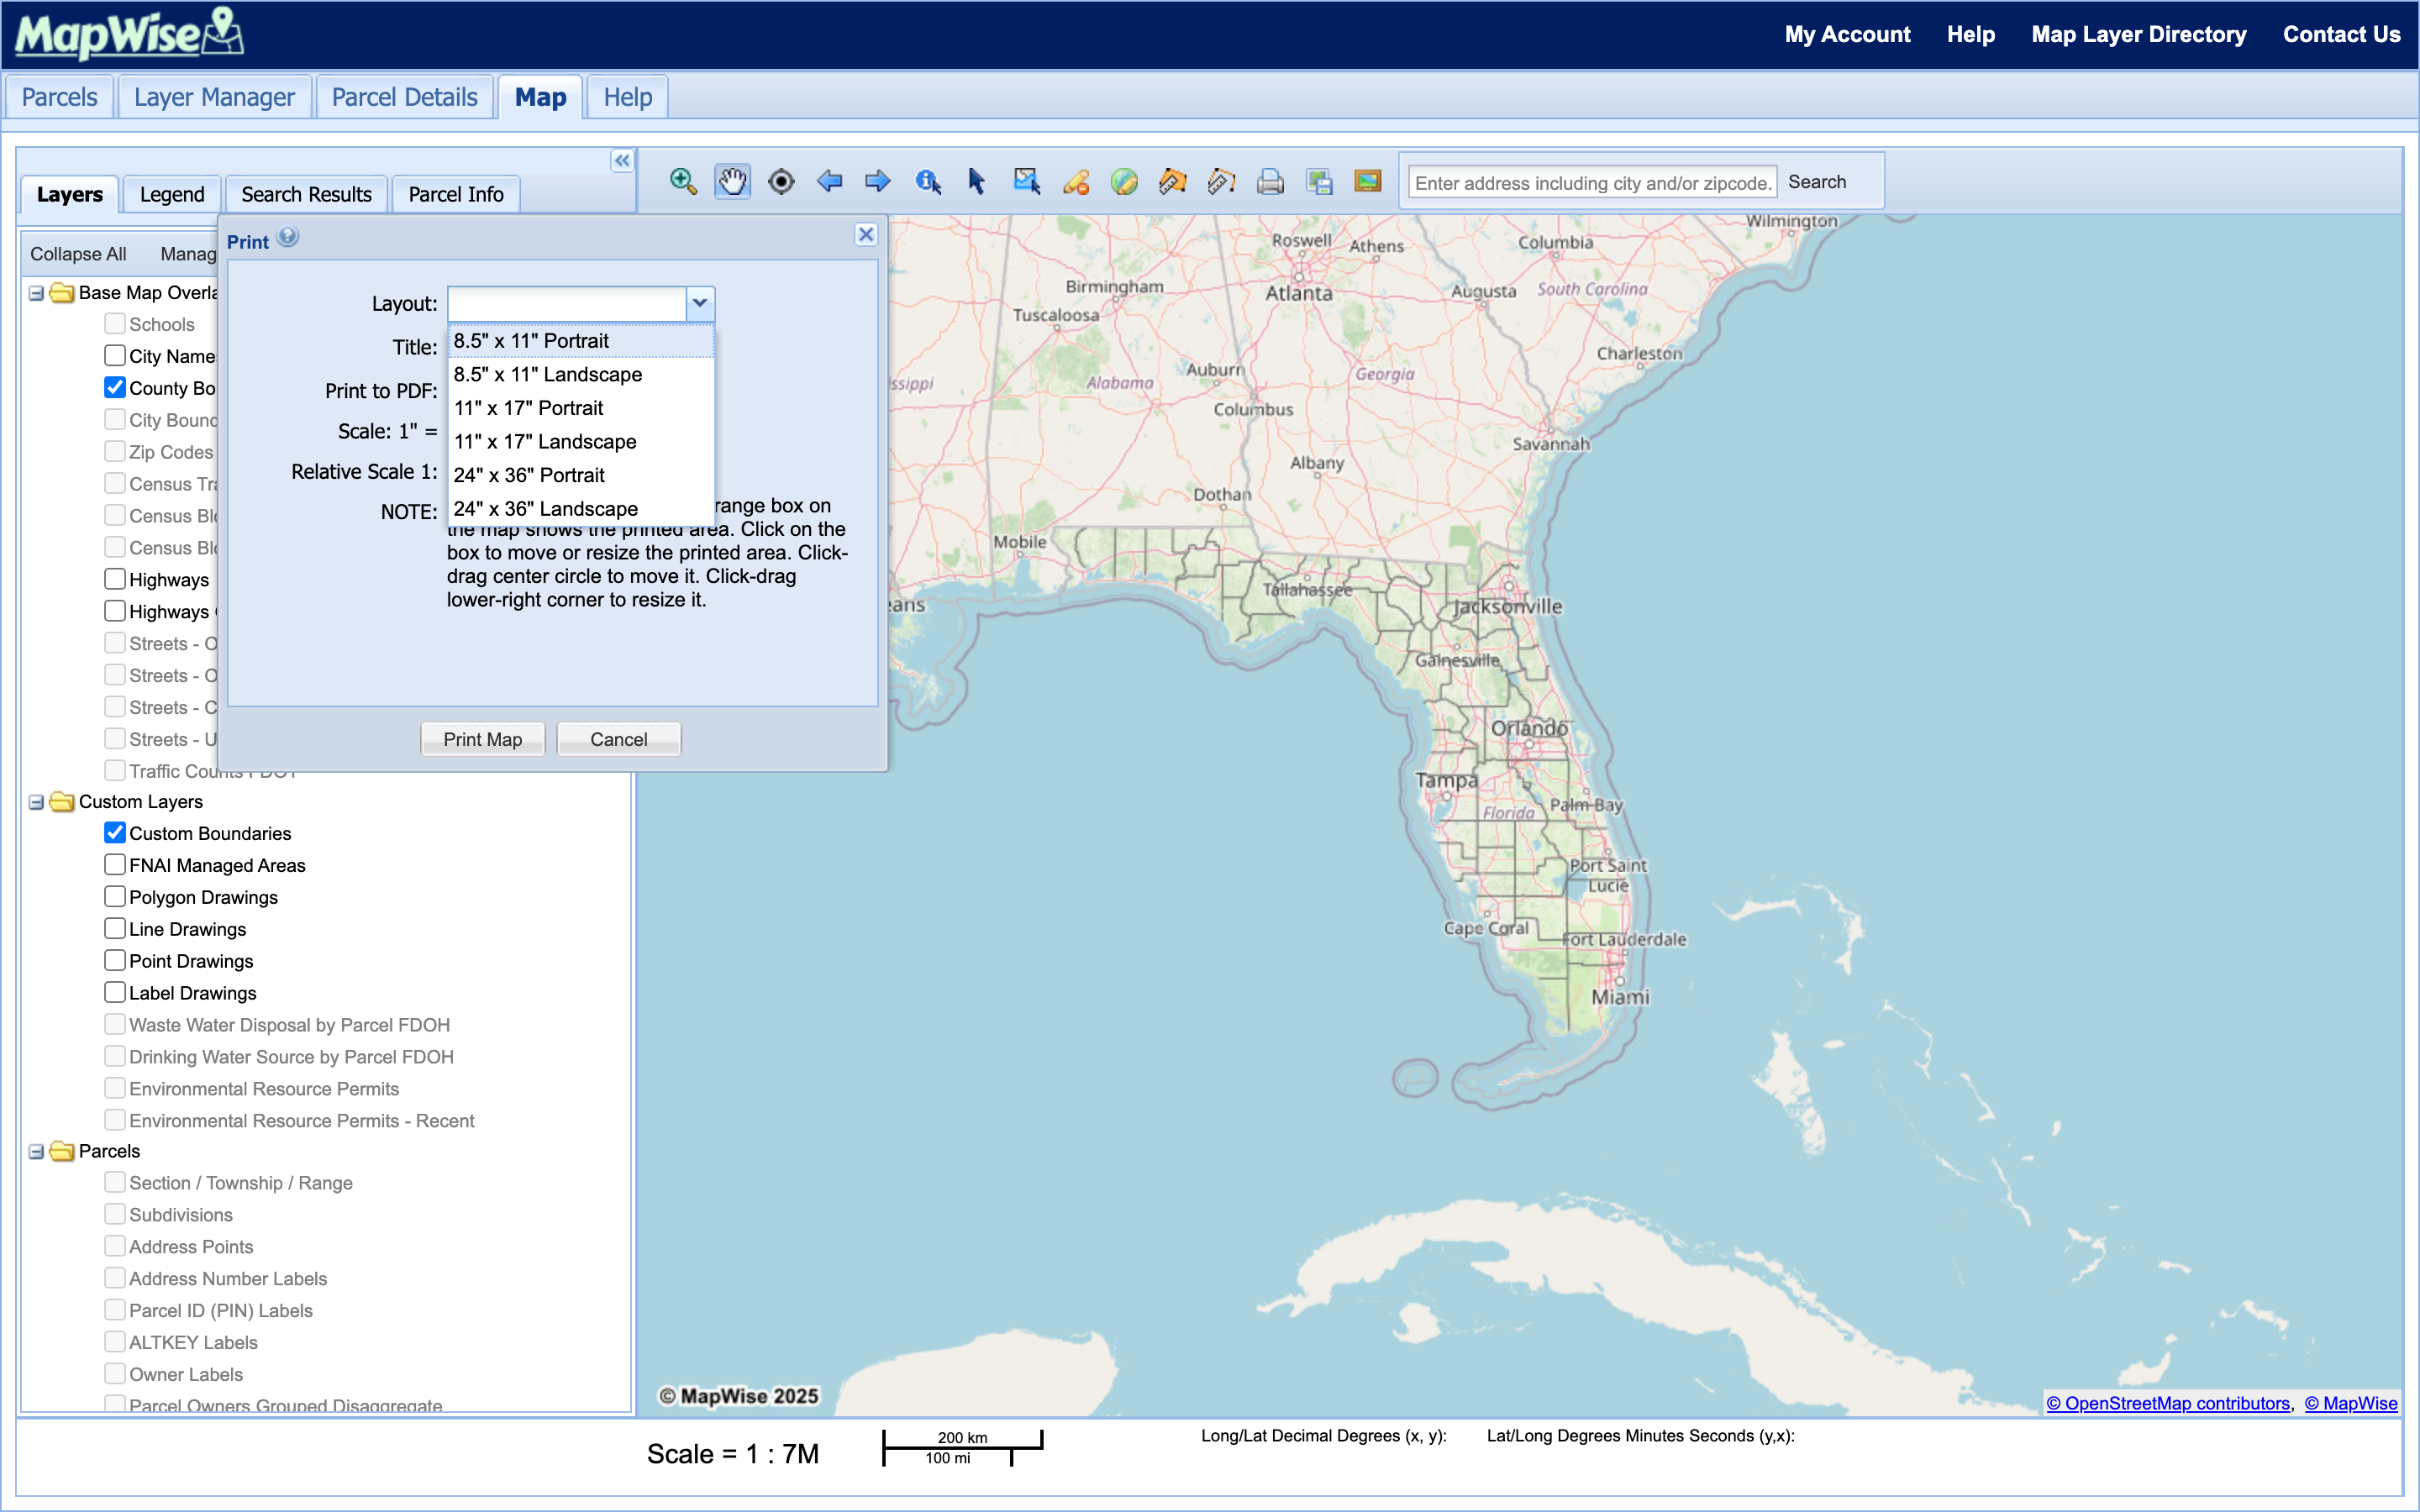Cancel the Print dialog
This screenshot has height=1512, width=2420.
click(618, 739)
